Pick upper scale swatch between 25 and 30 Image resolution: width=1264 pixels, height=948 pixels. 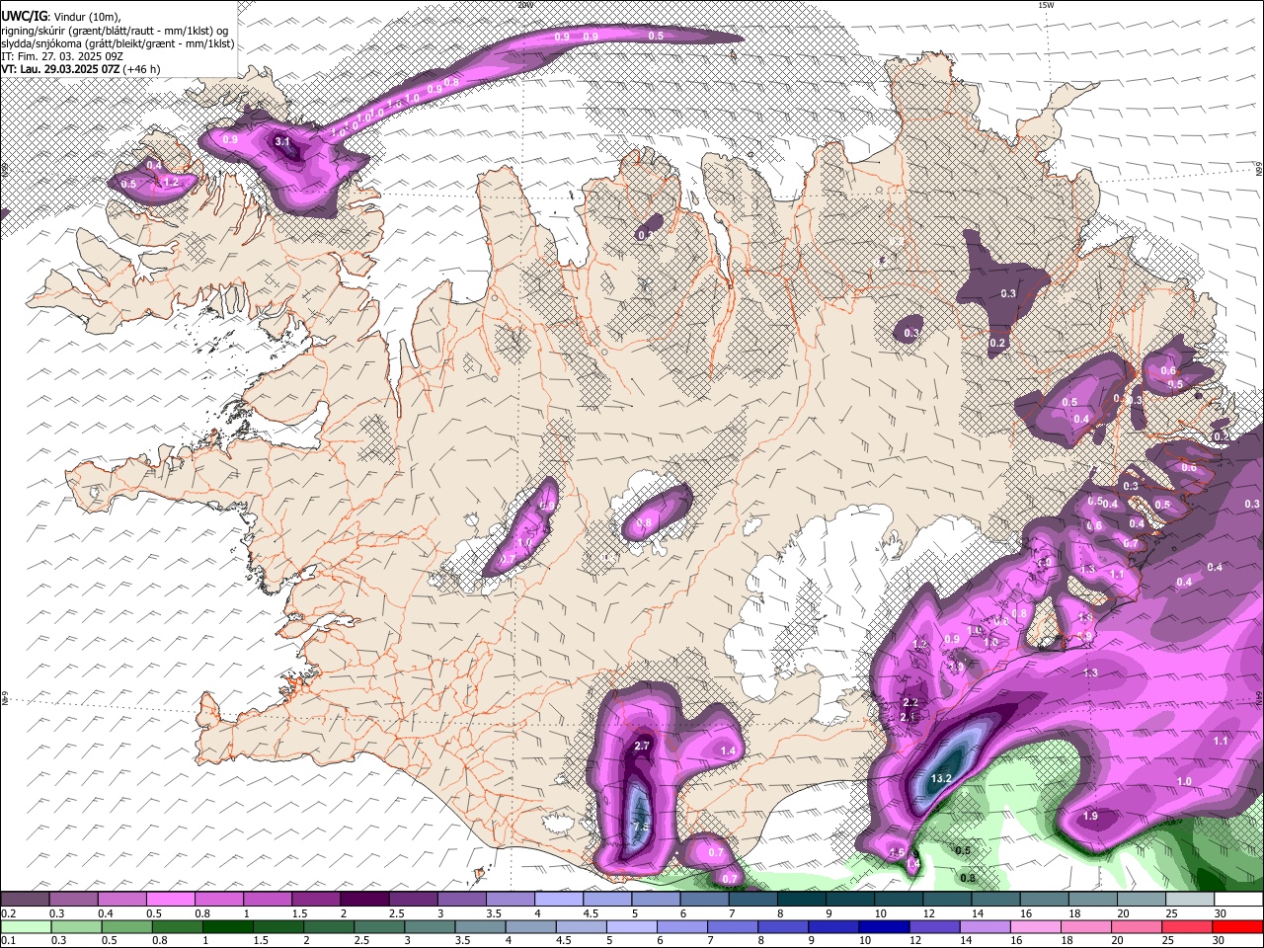pos(1190,899)
